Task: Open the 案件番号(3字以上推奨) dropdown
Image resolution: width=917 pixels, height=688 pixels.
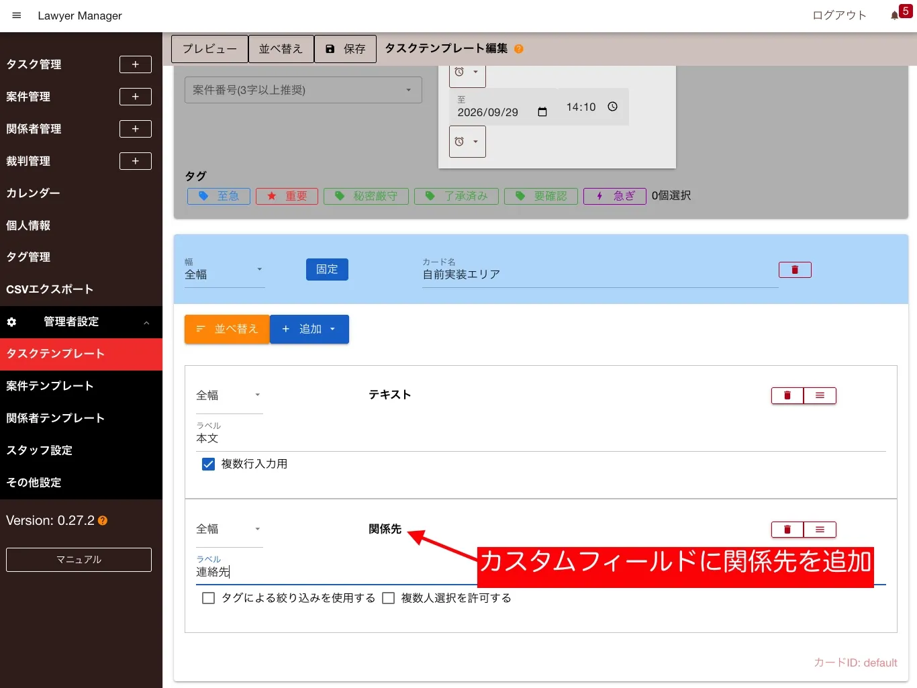Action: pyautogui.click(x=303, y=90)
